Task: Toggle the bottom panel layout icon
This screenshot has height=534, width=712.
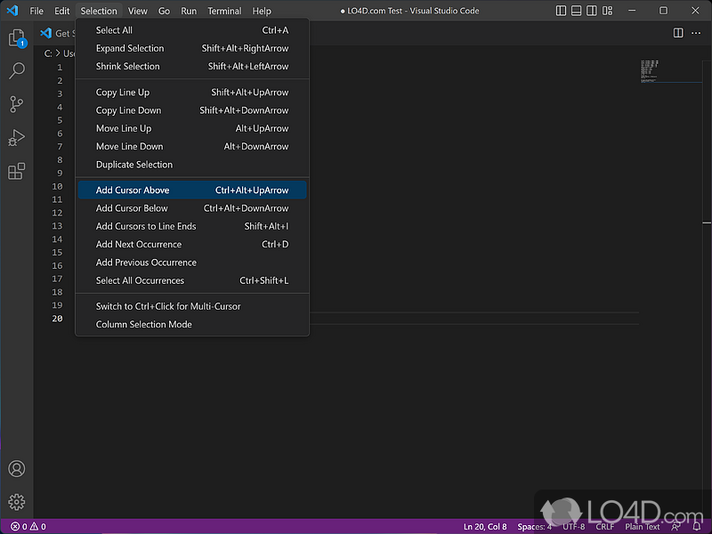Action: 576,11
